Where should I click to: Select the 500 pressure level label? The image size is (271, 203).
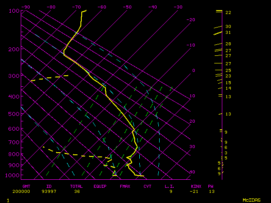(x=14, y=114)
